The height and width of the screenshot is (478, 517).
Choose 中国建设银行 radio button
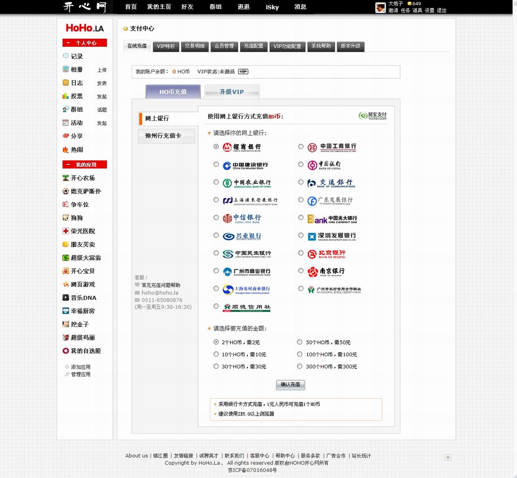(216, 164)
